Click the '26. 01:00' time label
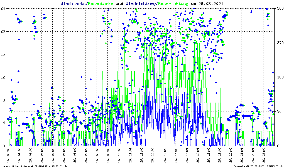This screenshot has width=284, height=168. 19,155
